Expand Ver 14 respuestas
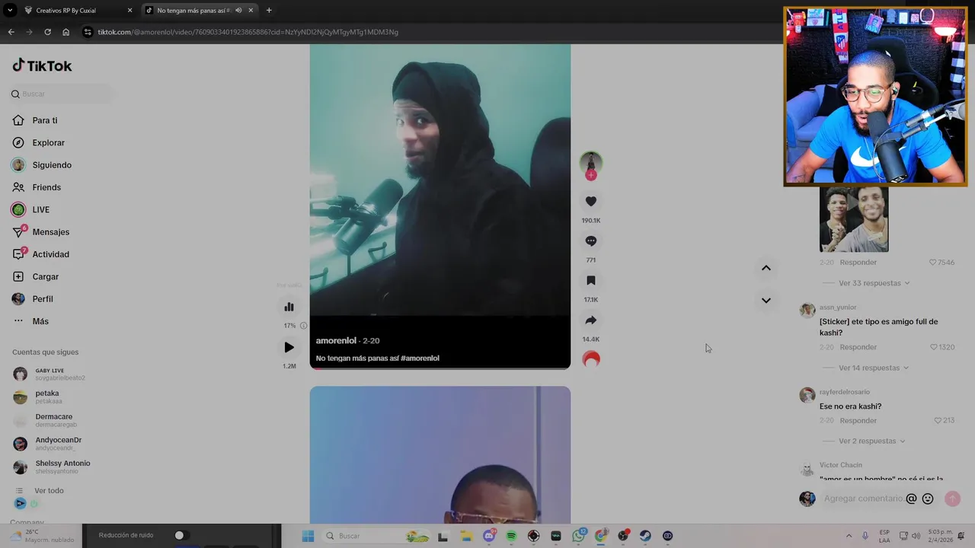The image size is (975, 548). tap(874, 368)
